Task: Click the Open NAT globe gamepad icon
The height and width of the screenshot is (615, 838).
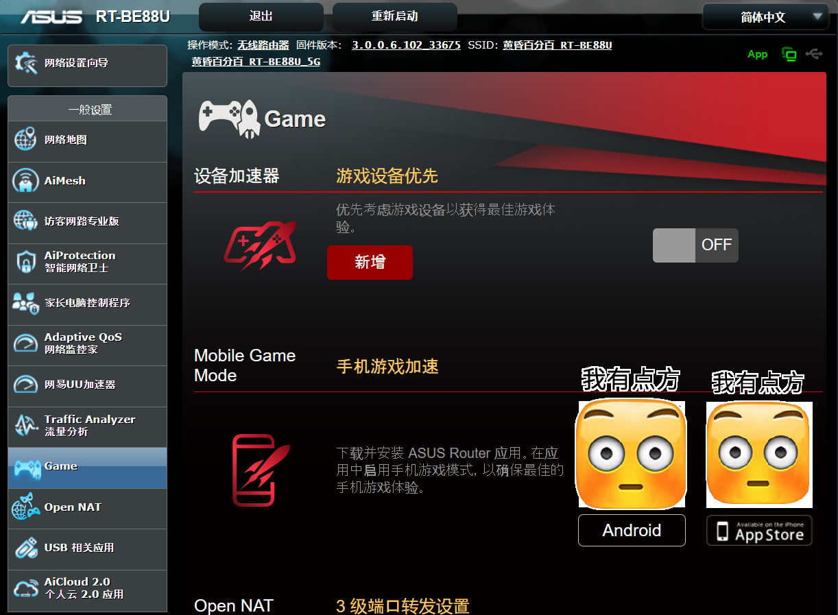Action: tap(25, 507)
